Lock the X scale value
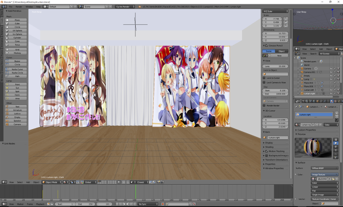The image size is (343, 207). tap(286, 19)
